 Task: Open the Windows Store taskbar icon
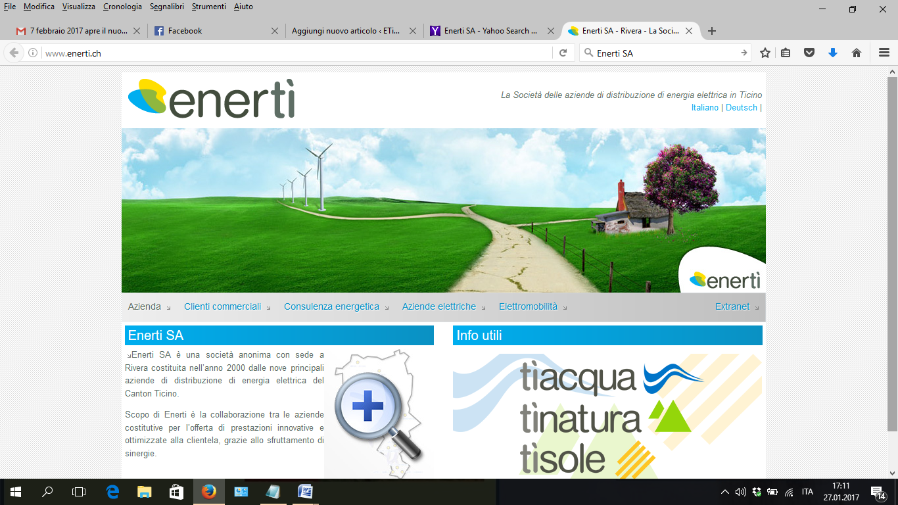pyautogui.click(x=176, y=492)
